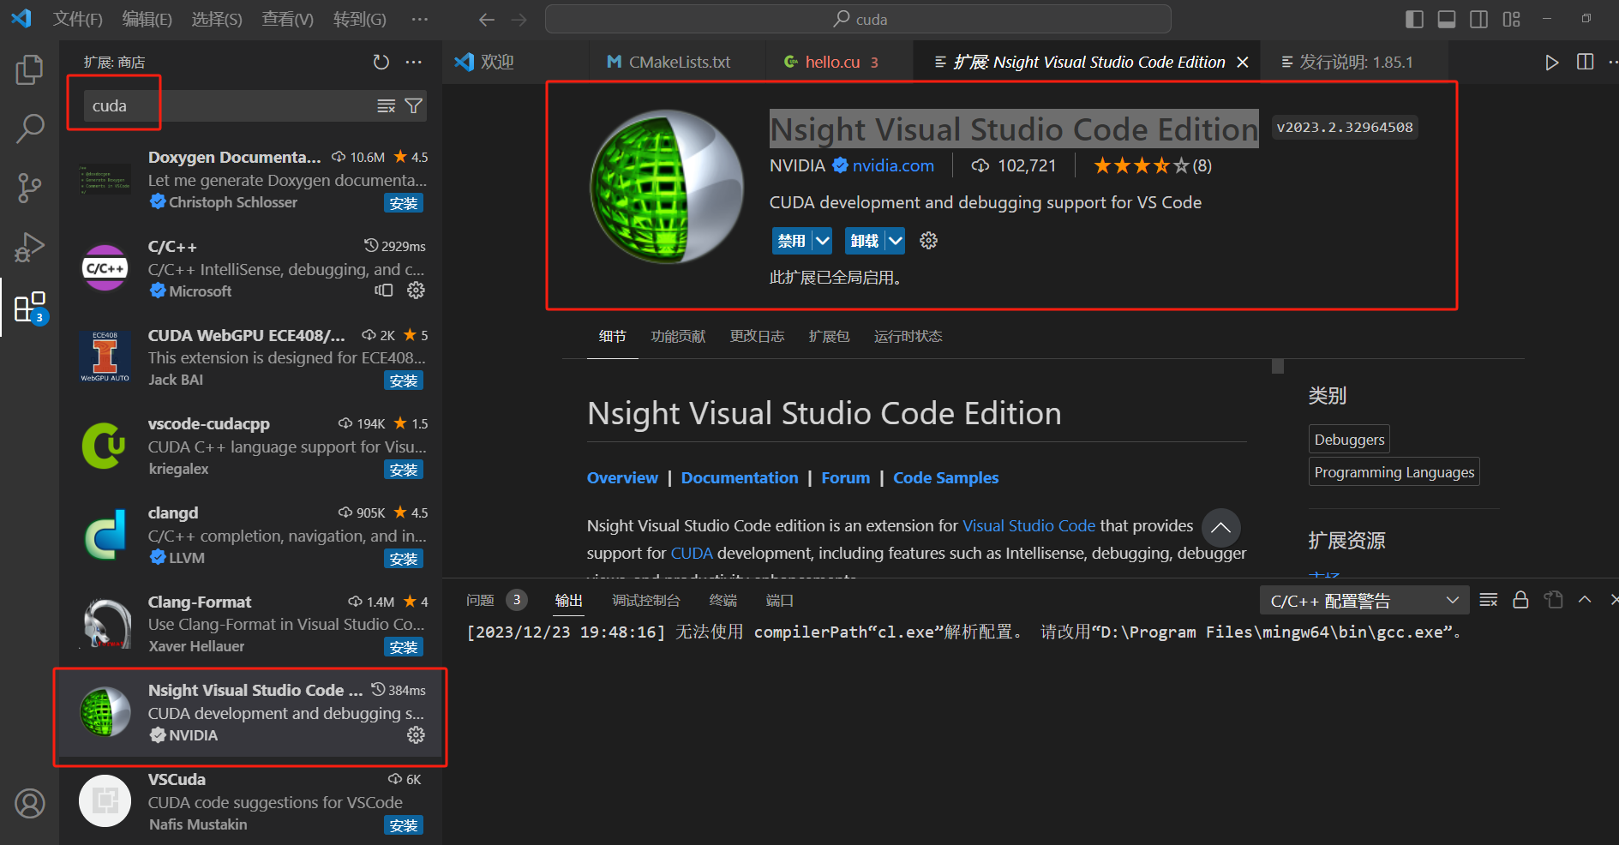Open the extension search filter icon
The width and height of the screenshot is (1619, 845).
click(413, 105)
